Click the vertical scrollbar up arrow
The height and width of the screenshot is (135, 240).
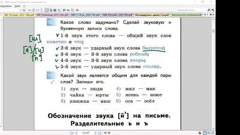coord(213,19)
